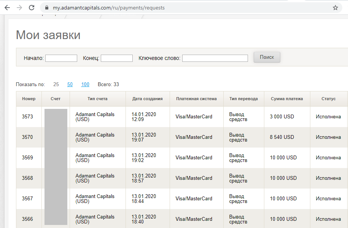The width and height of the screenshot is (348, 228).
Task: Select request number 3570
Action: [x=27, y=137]
